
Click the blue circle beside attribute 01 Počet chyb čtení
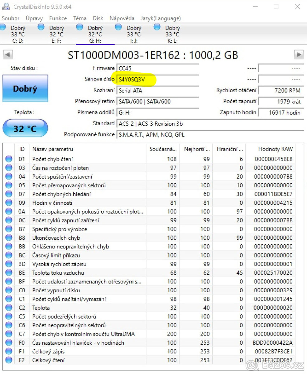pyautogui.click(x=8, y=159)
